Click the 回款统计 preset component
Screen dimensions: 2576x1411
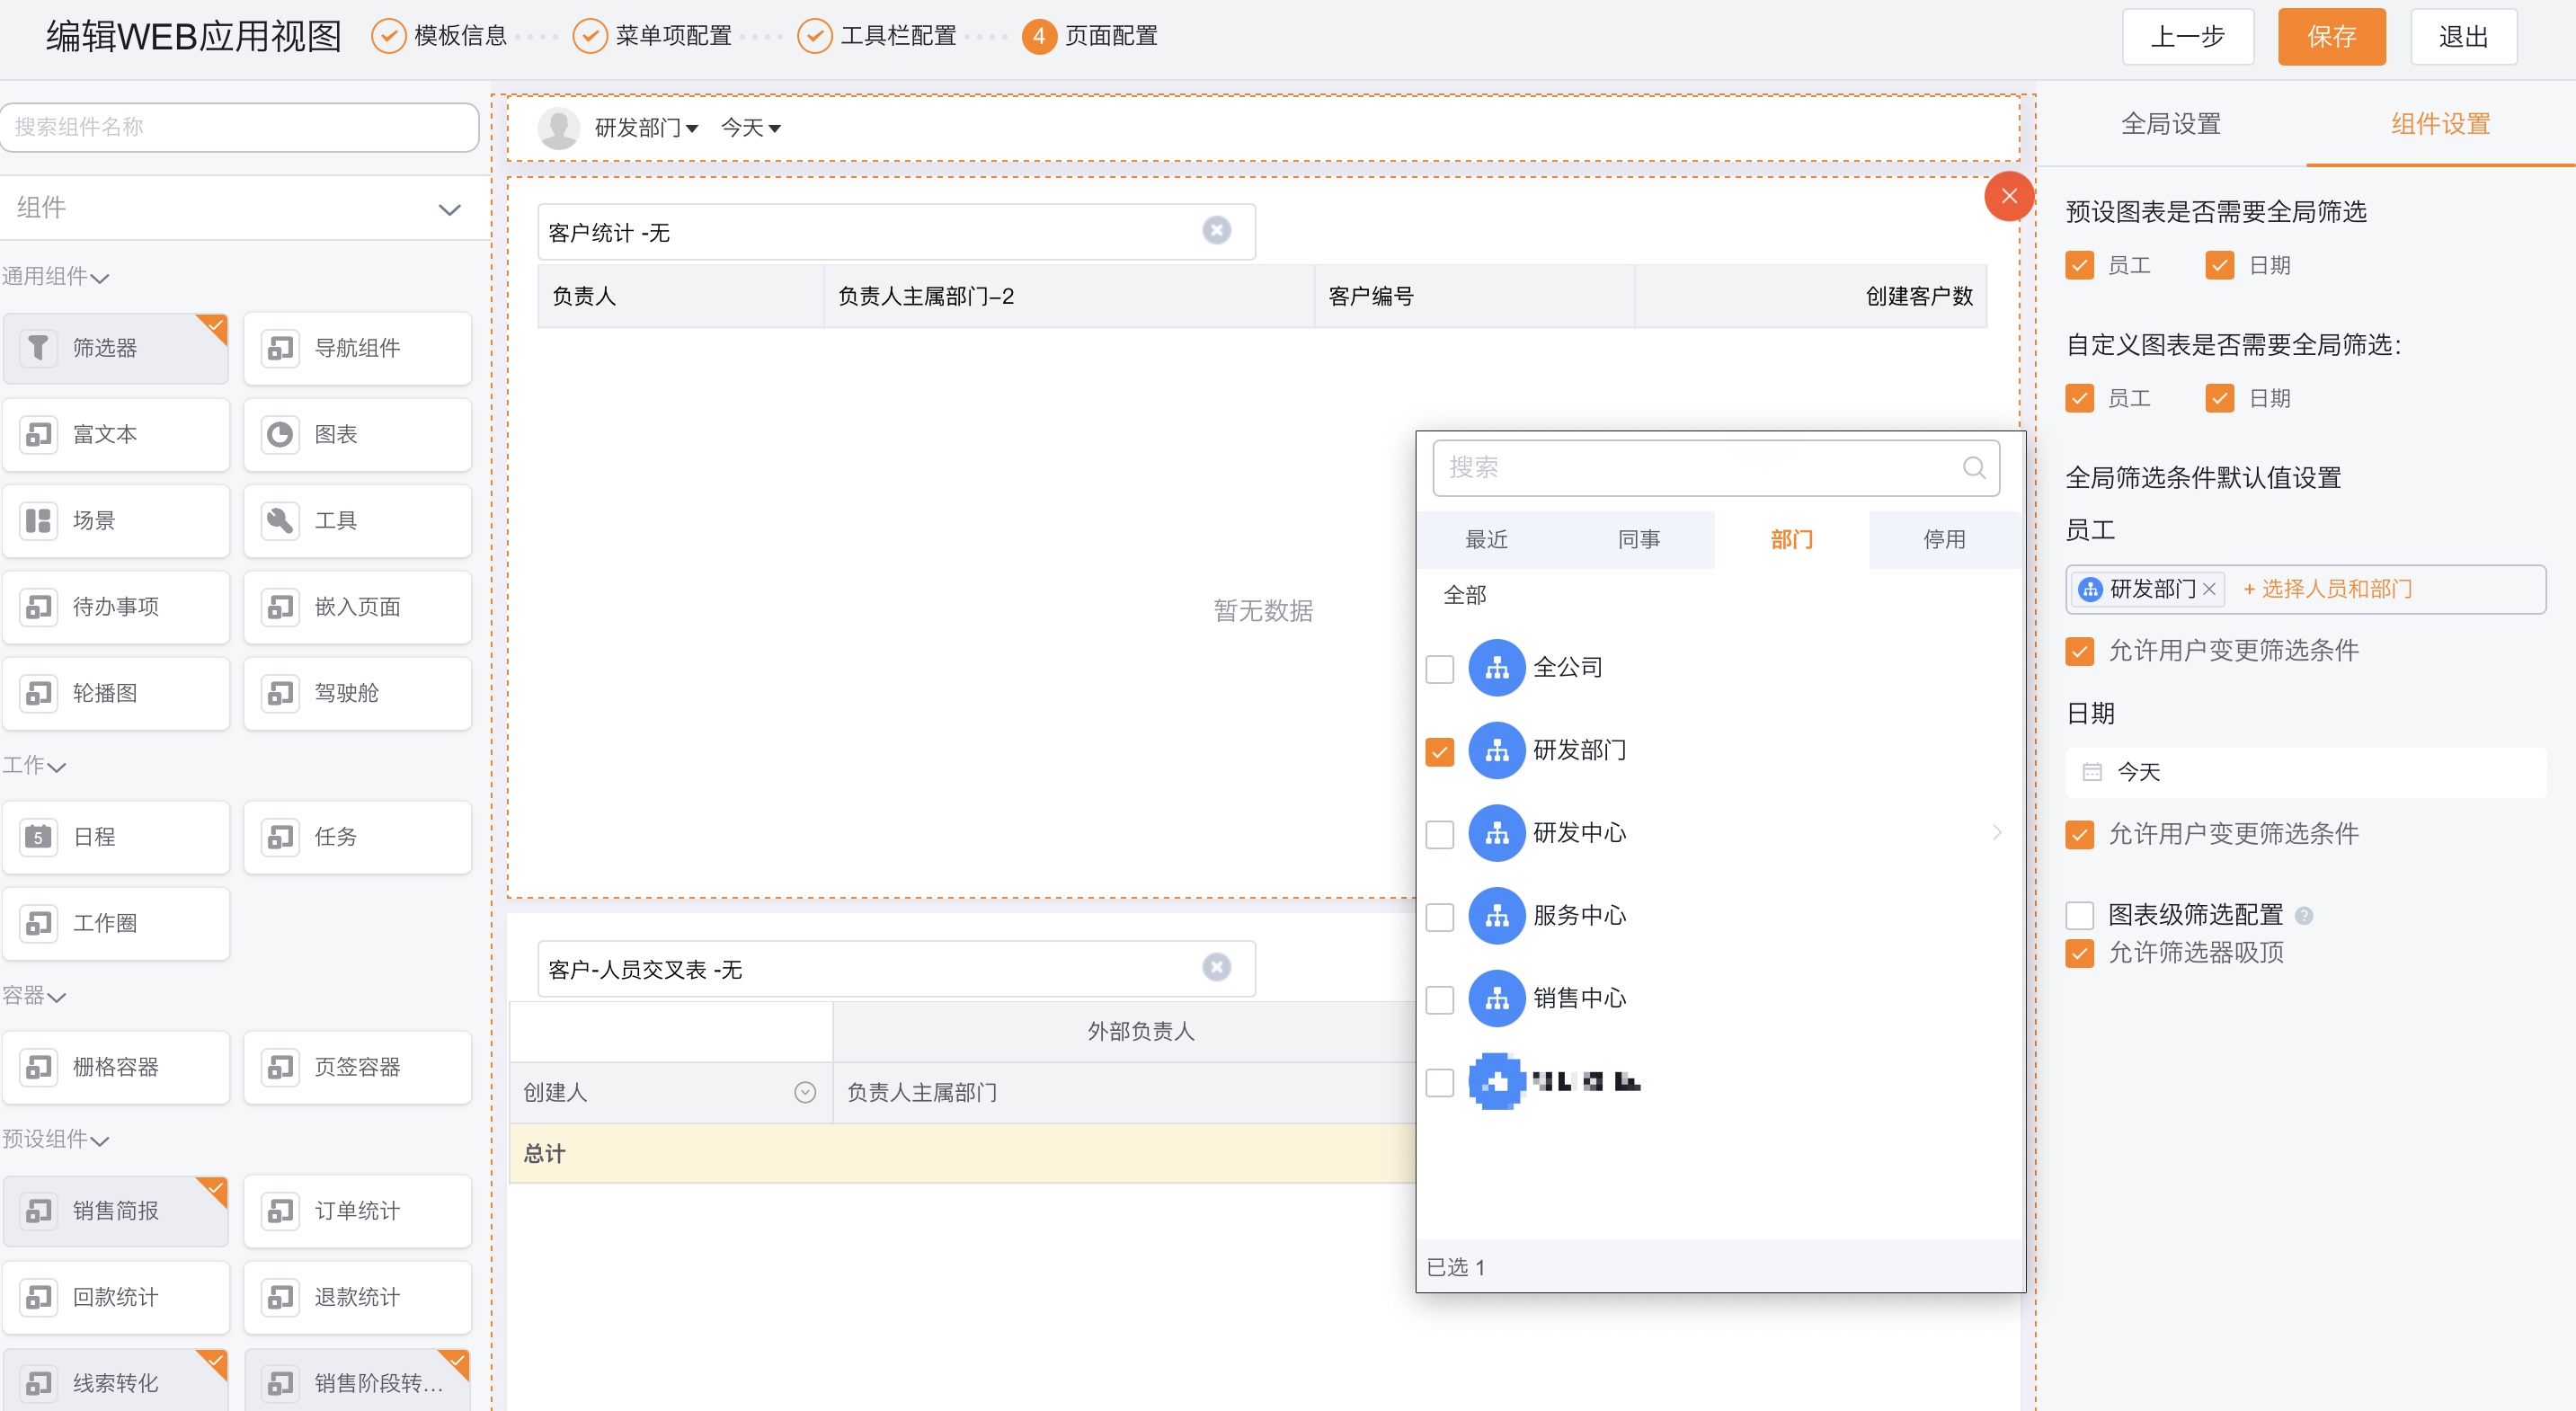pos(115,1297)
